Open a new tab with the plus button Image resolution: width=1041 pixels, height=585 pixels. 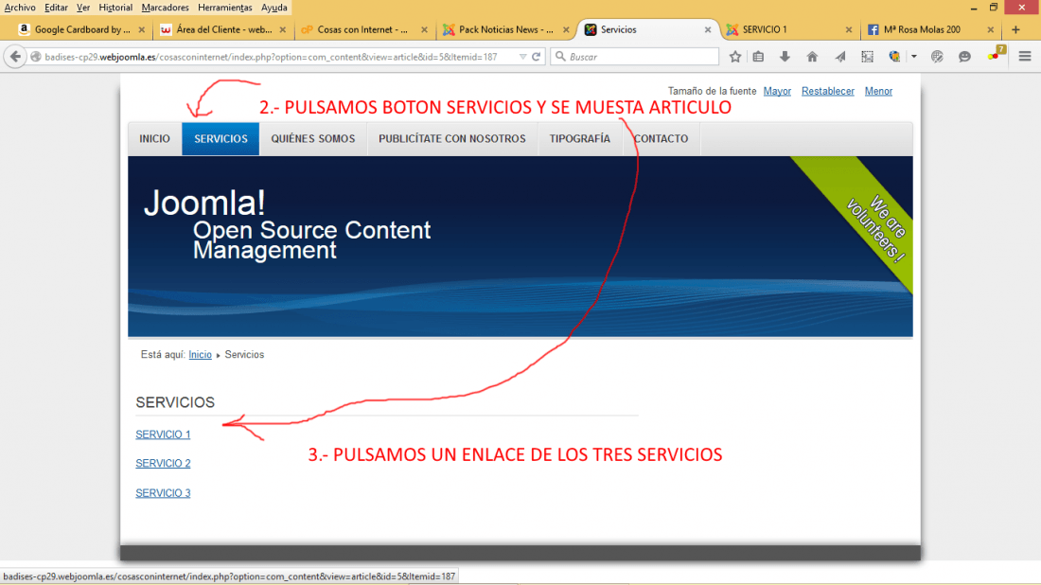[1015, 30]
